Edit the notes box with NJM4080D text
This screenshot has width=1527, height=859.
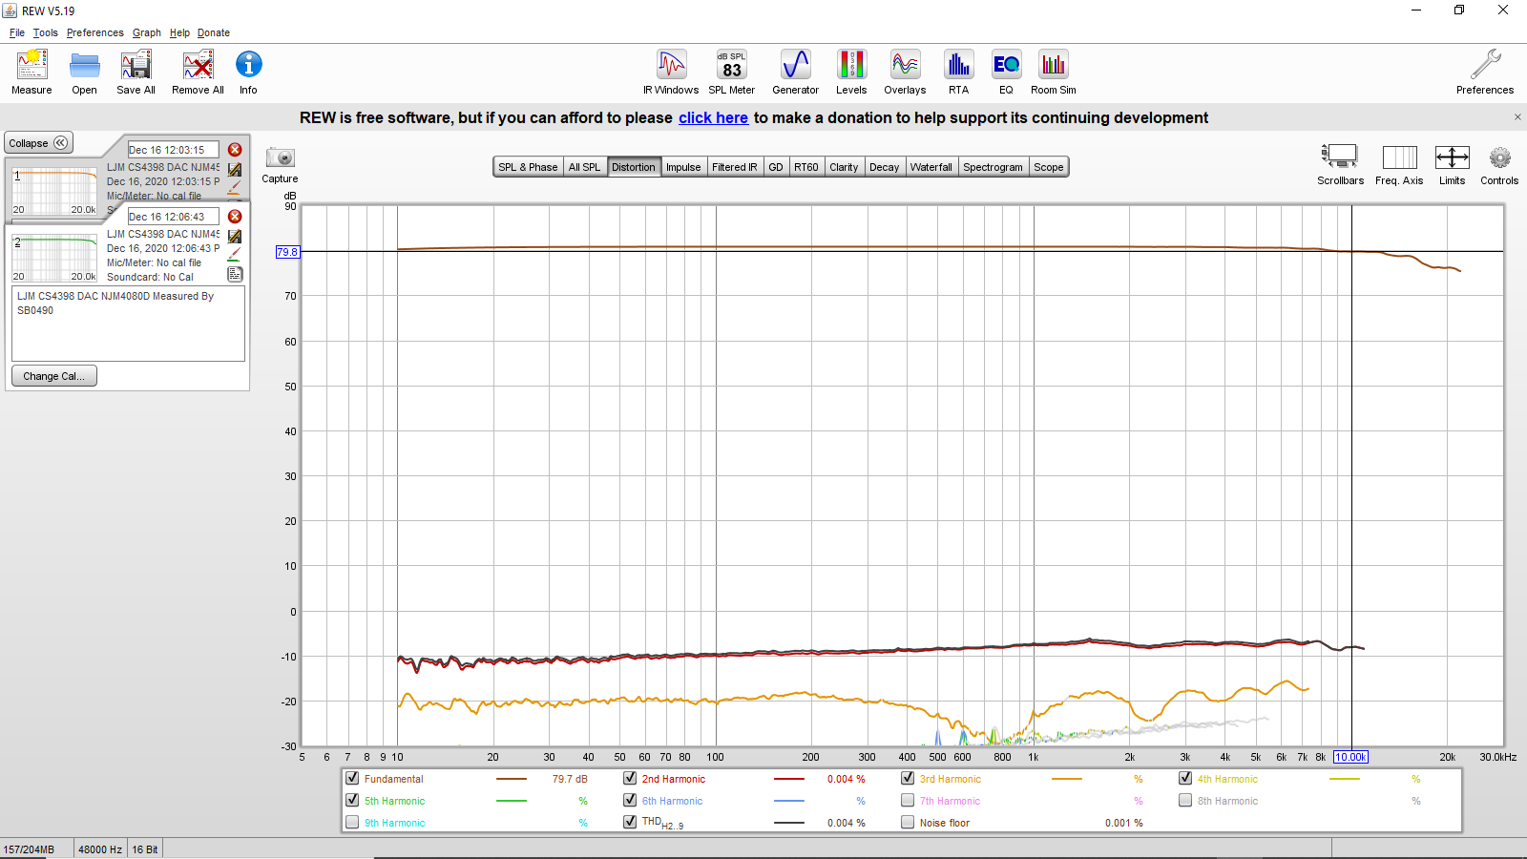point(128,324)
